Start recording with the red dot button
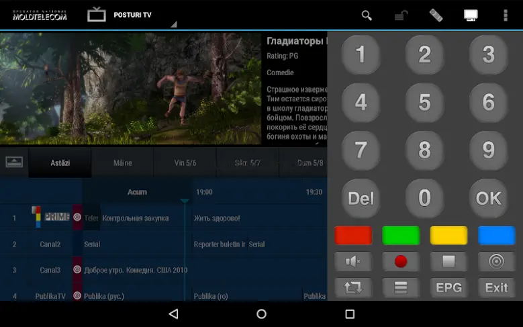The image size is (523, 327). point(401,261)
